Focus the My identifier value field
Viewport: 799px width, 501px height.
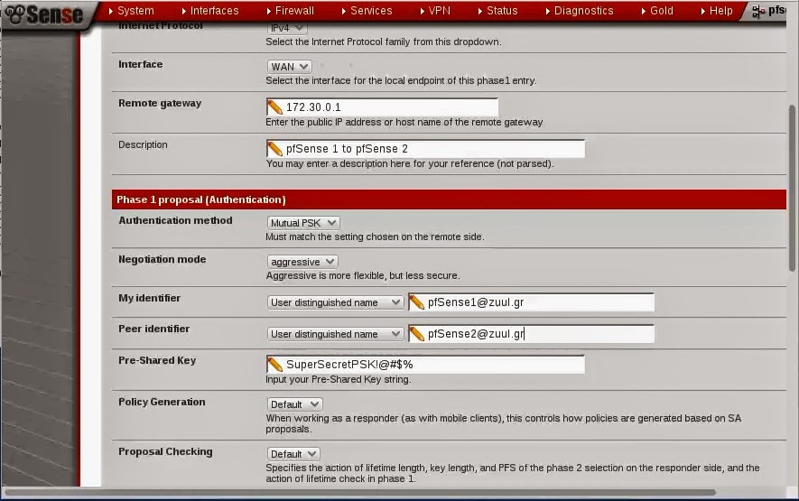point(532,302)
